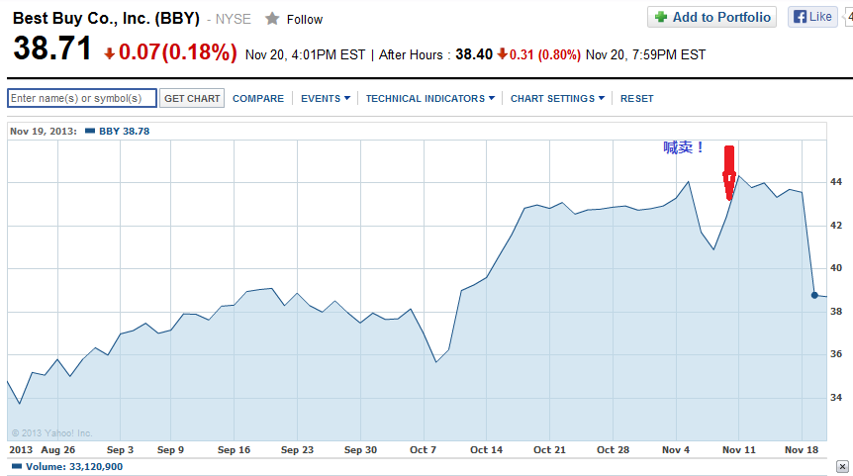Image resolution: width=853 pixels, height=476 pixels.
Task: Click the red down arrow beside 0.07 change
Action: [x=109, y=53]
